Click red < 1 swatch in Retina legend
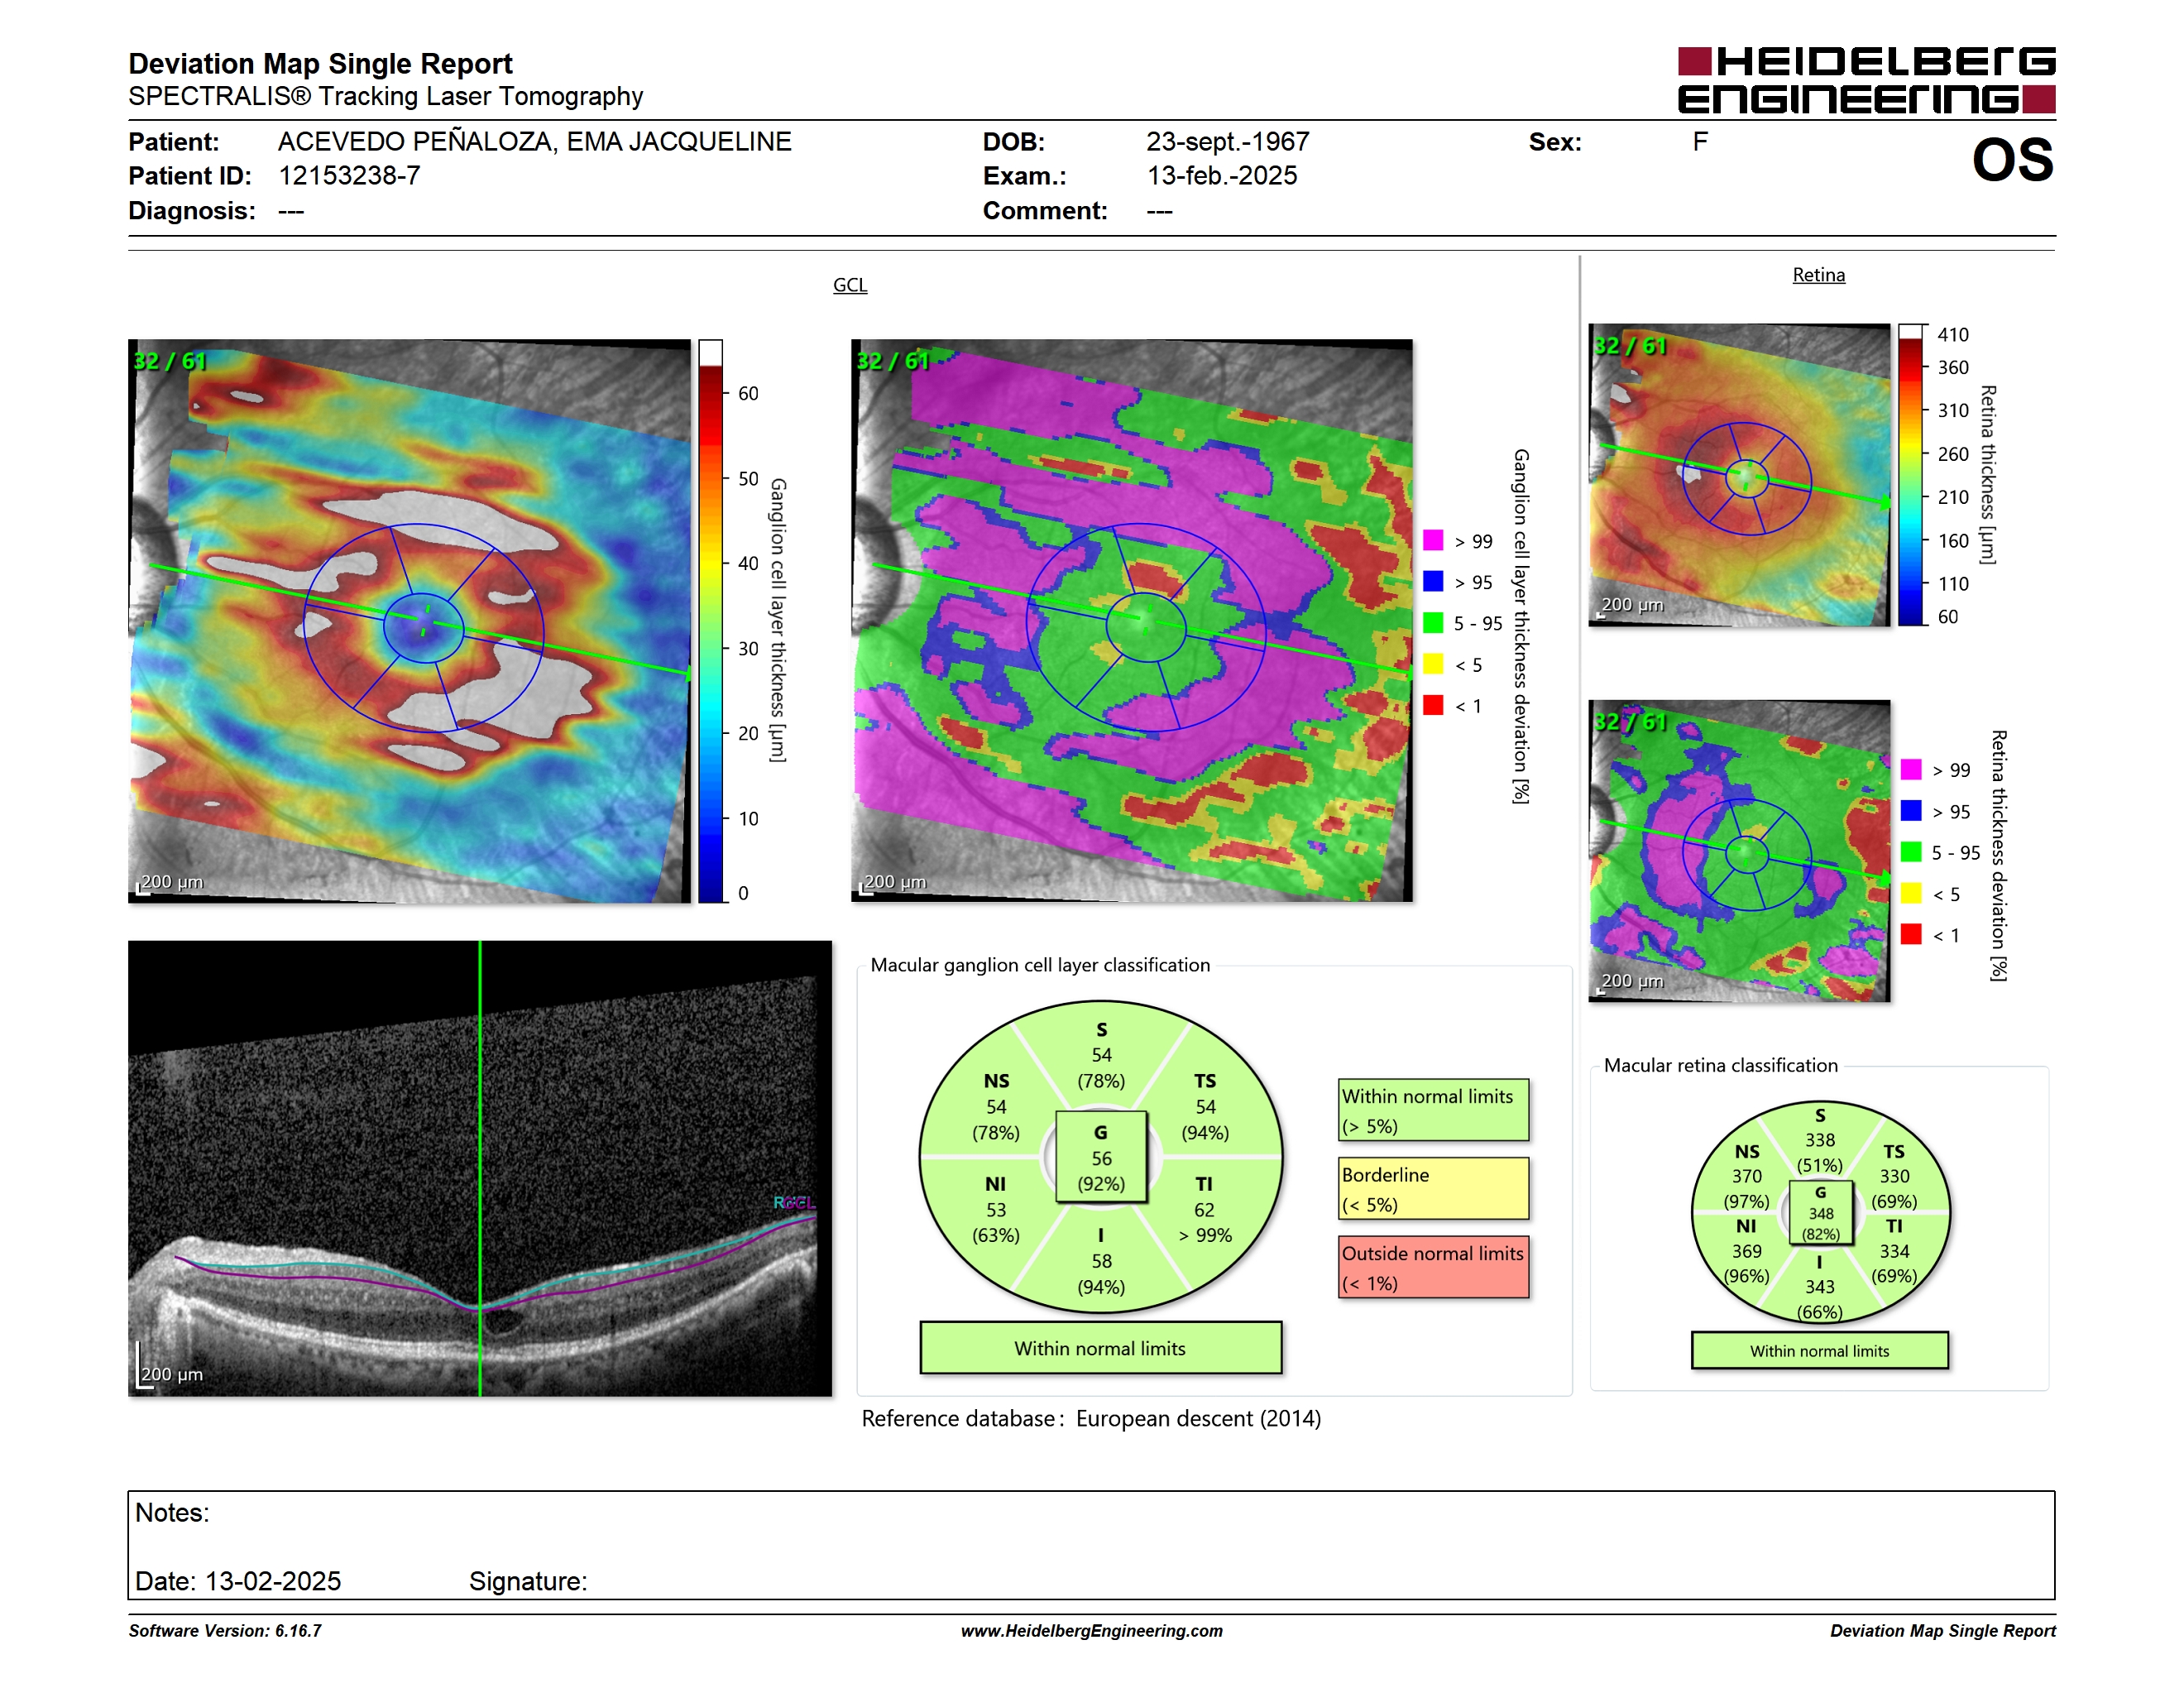The height and width of the screenshot is (1688, 2184). (x=1911, y=934)
